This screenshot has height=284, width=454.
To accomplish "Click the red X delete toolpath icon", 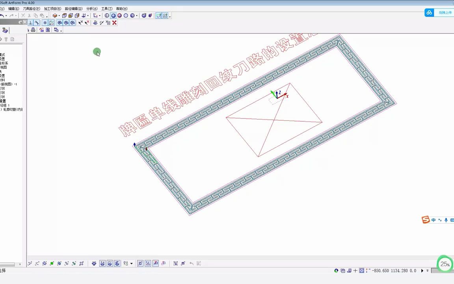I will point(114,22).
